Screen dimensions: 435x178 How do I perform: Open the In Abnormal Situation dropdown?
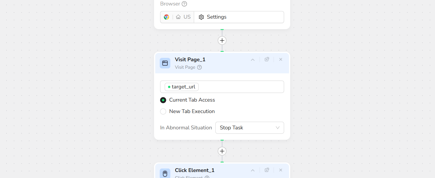[x=250, y=128]
